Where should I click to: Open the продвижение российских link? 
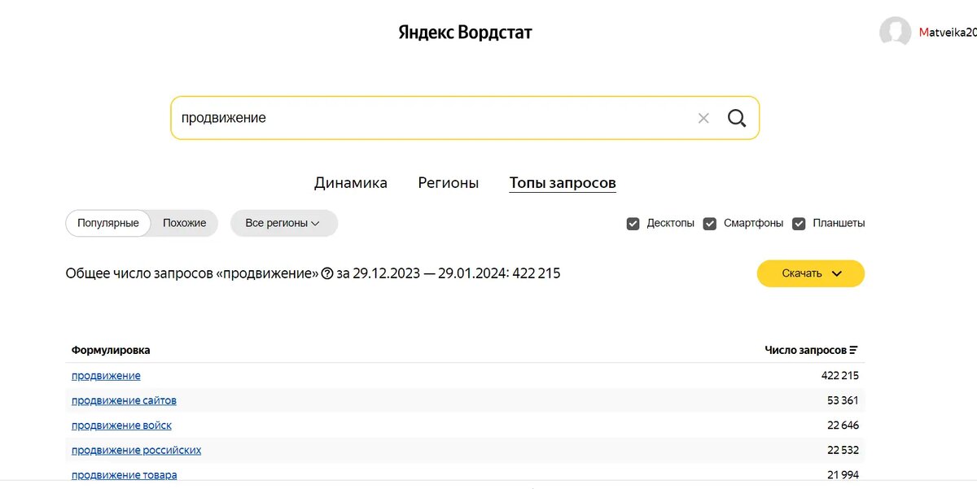tap(136, 450)
